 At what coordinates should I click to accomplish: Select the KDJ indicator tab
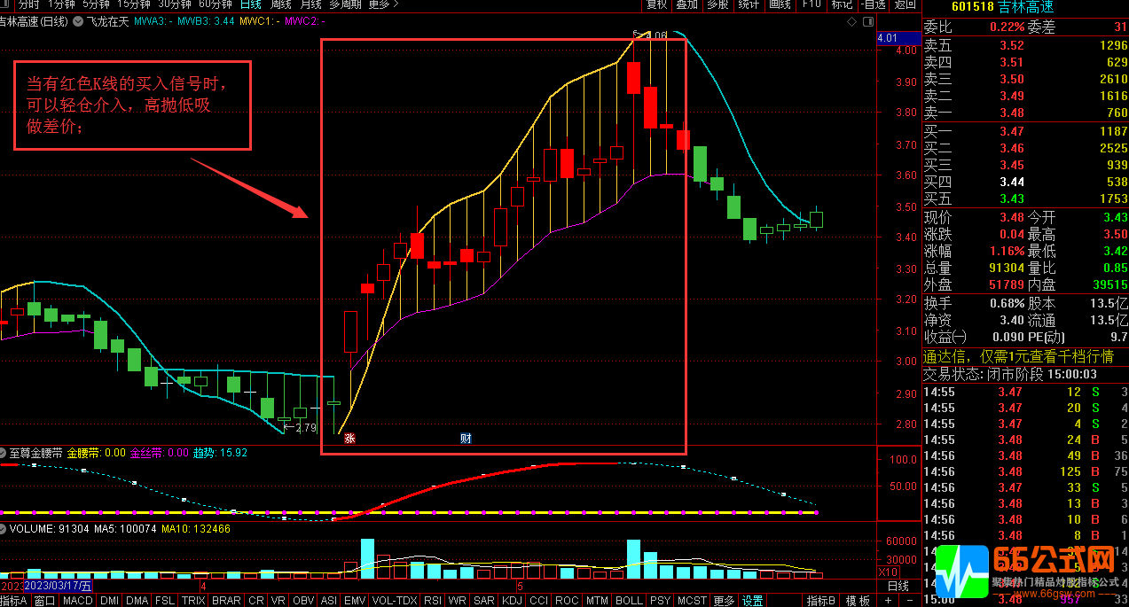(513, 600)
